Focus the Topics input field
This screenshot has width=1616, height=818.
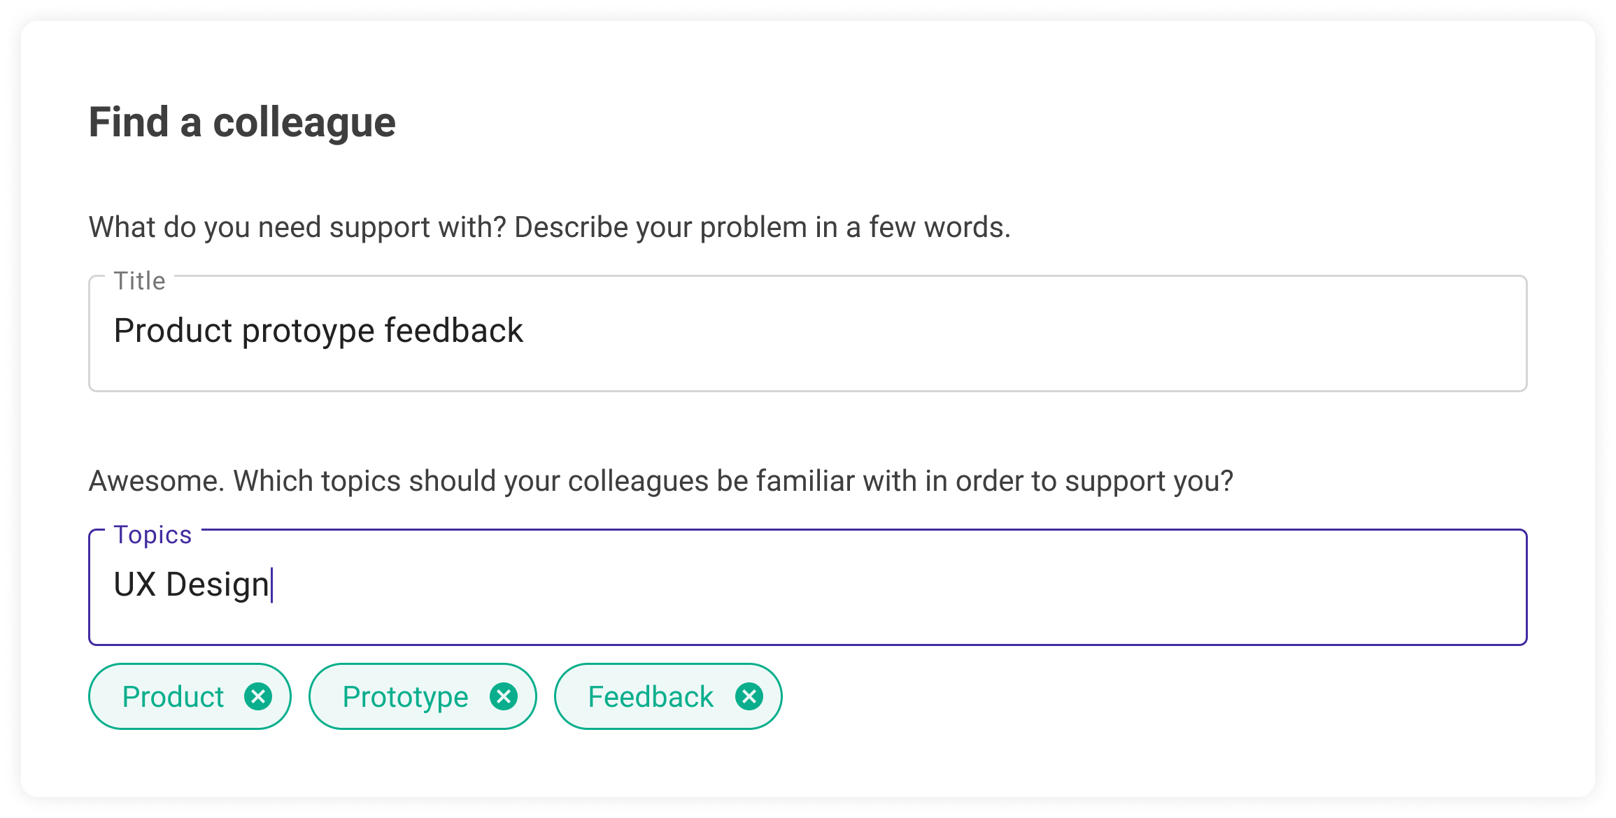pyautogui.click(x=807, y=587)
